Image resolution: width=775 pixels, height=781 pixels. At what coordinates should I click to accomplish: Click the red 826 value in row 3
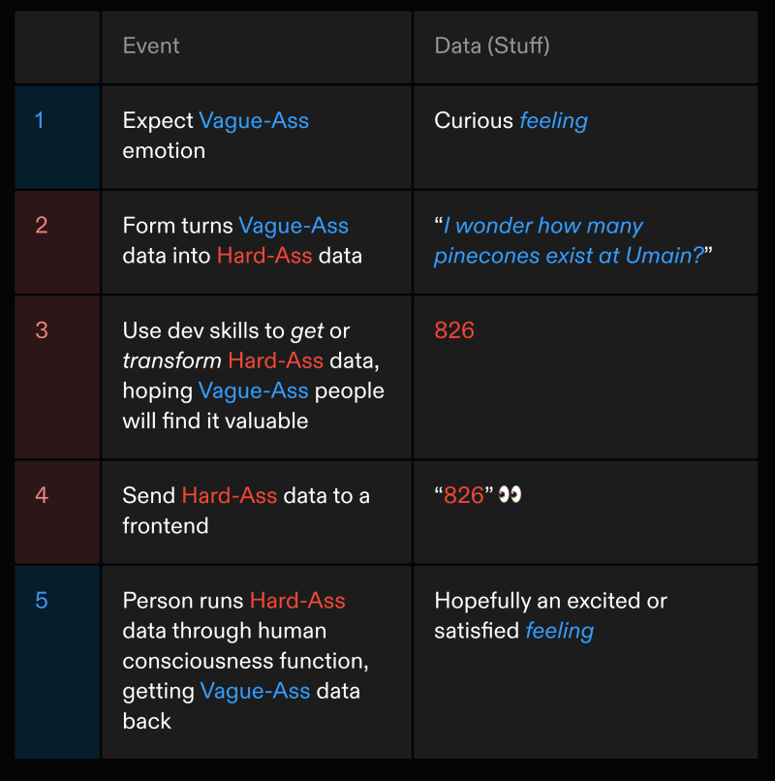[x=454, y=330]
